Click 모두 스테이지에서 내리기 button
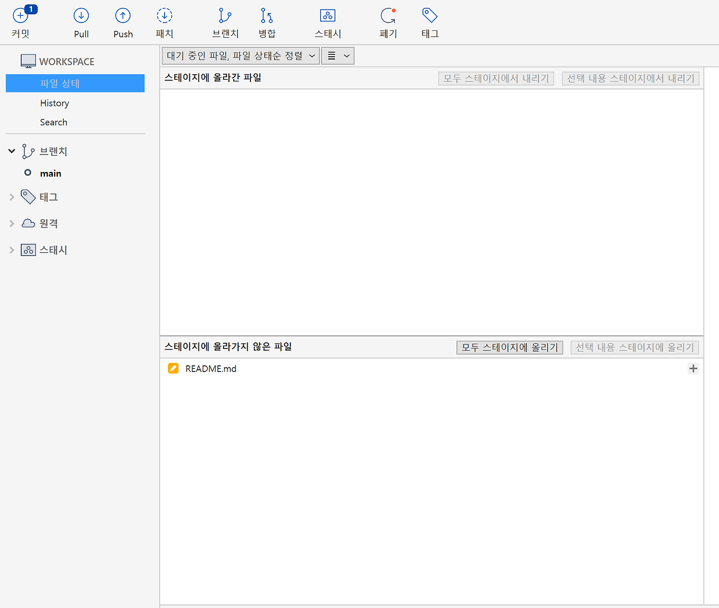The image size is (719, 608). 496,78
